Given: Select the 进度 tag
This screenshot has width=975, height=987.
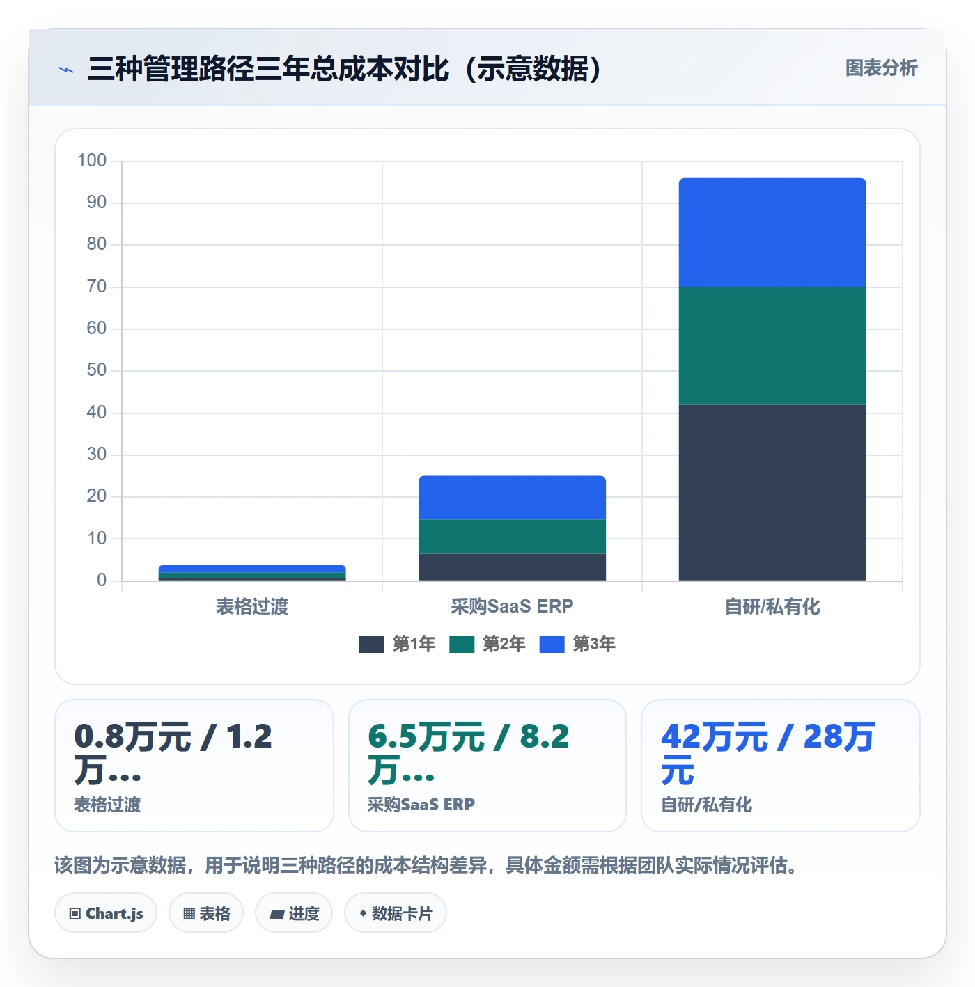Looking at the screenshot, I should 294,913.
